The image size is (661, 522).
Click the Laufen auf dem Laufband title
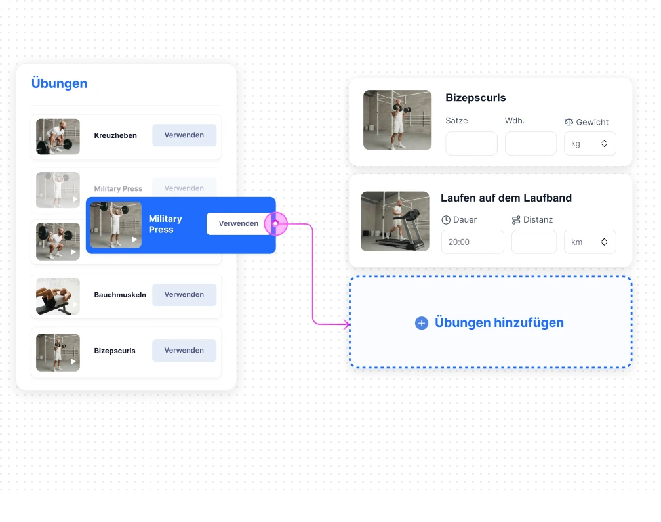tap(506, 198)
